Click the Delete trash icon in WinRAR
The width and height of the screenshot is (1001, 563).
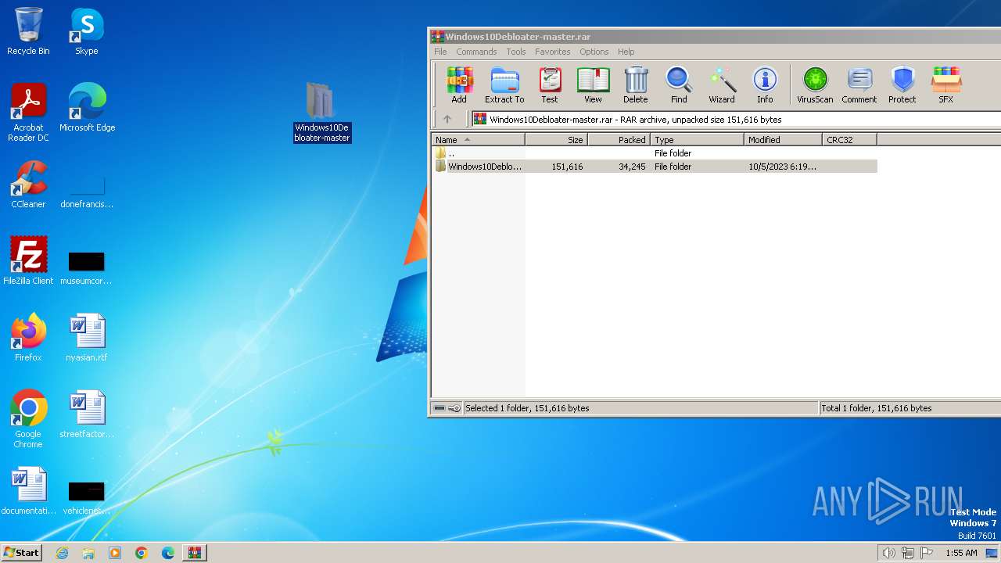(x=636, y=84)
